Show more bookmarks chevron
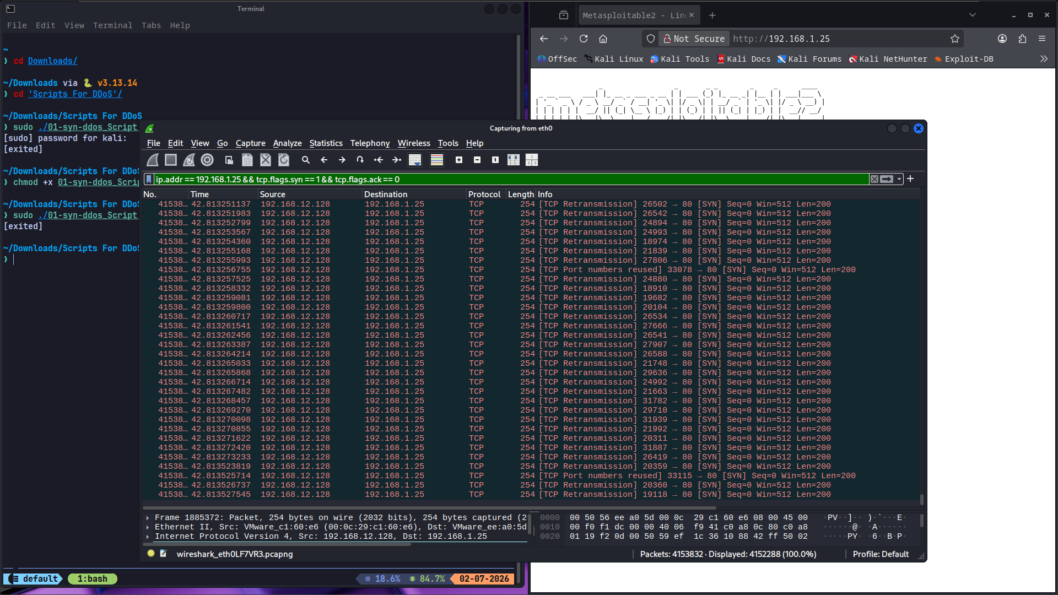This screenshot has height=595, width=1058. tap(1044, 59)
